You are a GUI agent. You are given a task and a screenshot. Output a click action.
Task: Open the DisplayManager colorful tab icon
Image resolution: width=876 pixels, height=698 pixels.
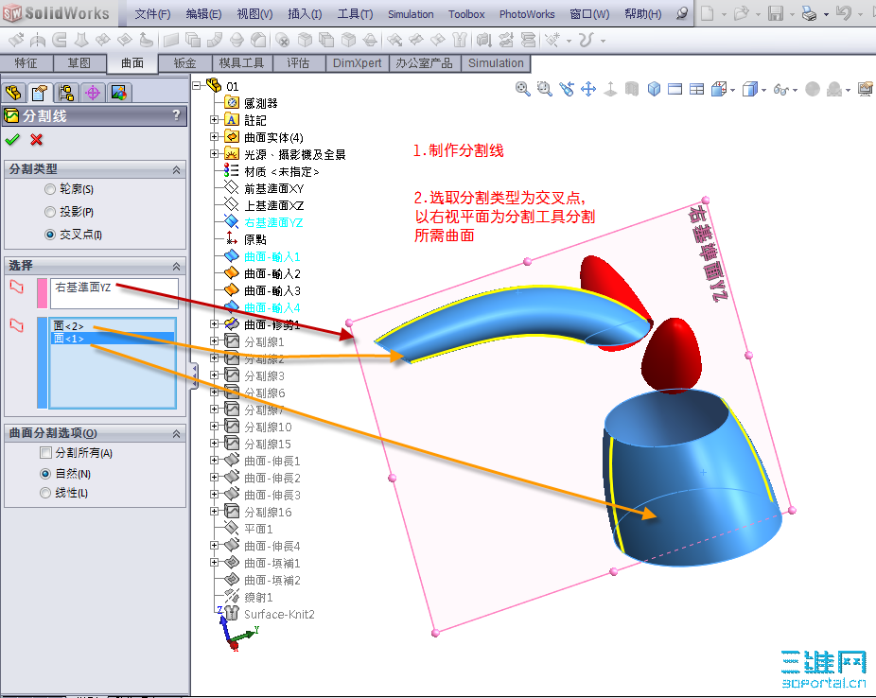[x=119, y=92]
